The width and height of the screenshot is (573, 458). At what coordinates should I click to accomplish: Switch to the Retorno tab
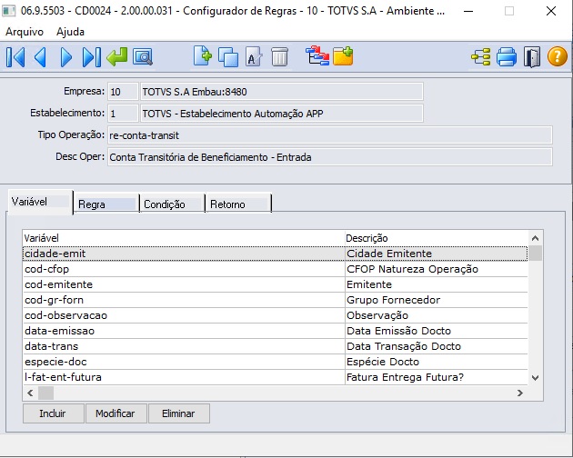pos(238,204)
